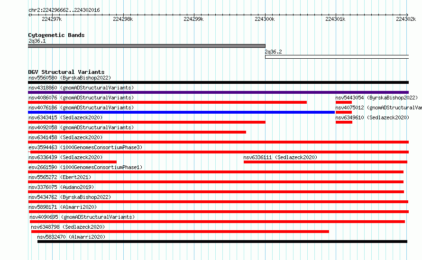
Task: Open the nsv4075012 variant label
Action: (379, 108)
